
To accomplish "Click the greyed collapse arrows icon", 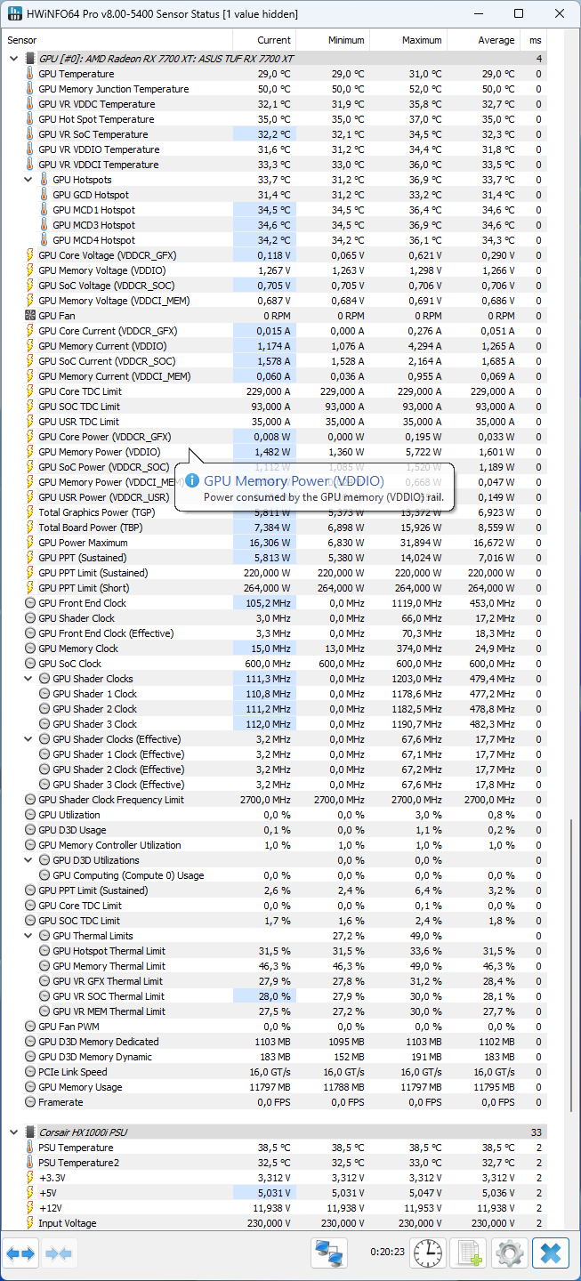I will pyautogui.click(x=59, y=1253).
